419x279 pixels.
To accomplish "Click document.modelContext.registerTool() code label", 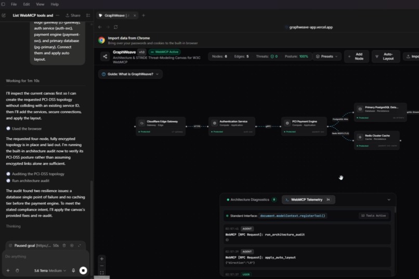I will [293, 216].
